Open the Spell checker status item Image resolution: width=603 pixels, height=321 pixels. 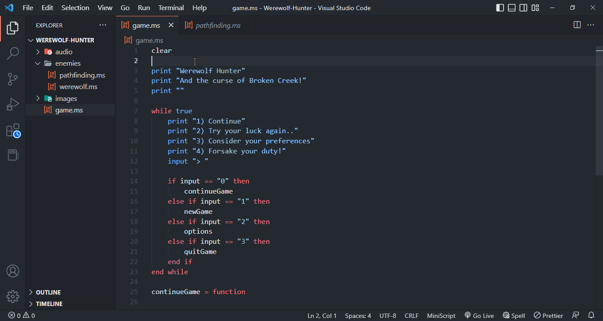513,315
